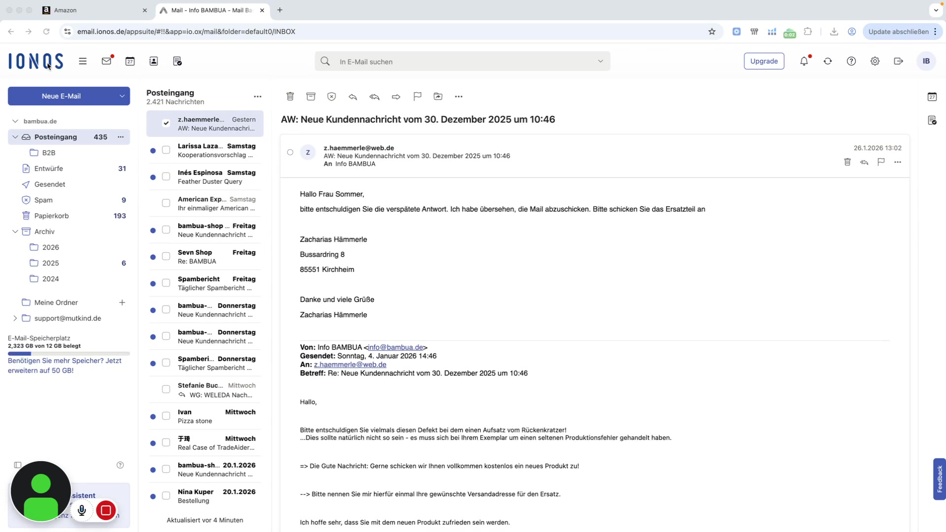Open message header three-dot menu

click(x=898, y=162)
